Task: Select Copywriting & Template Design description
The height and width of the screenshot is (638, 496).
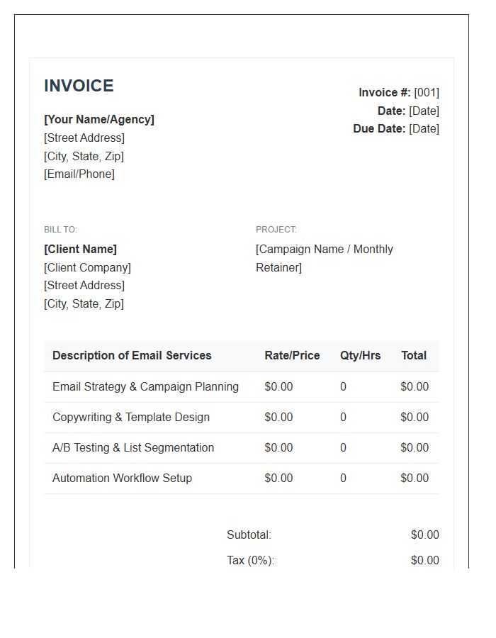Action: tap(131, 417)
